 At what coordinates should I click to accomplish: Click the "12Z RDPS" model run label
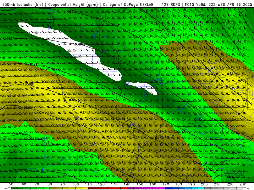(x=171, y=5)
